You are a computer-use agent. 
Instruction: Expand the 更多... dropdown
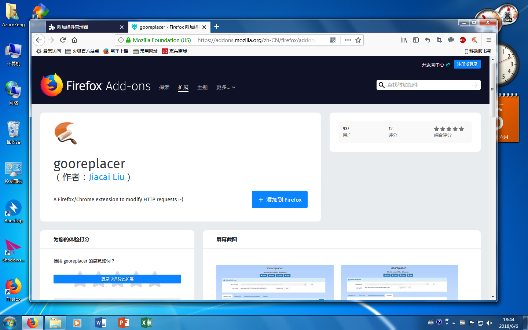point(226,87)
